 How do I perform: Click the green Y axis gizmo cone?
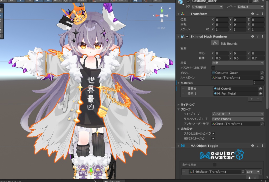(x=162, y=11)
